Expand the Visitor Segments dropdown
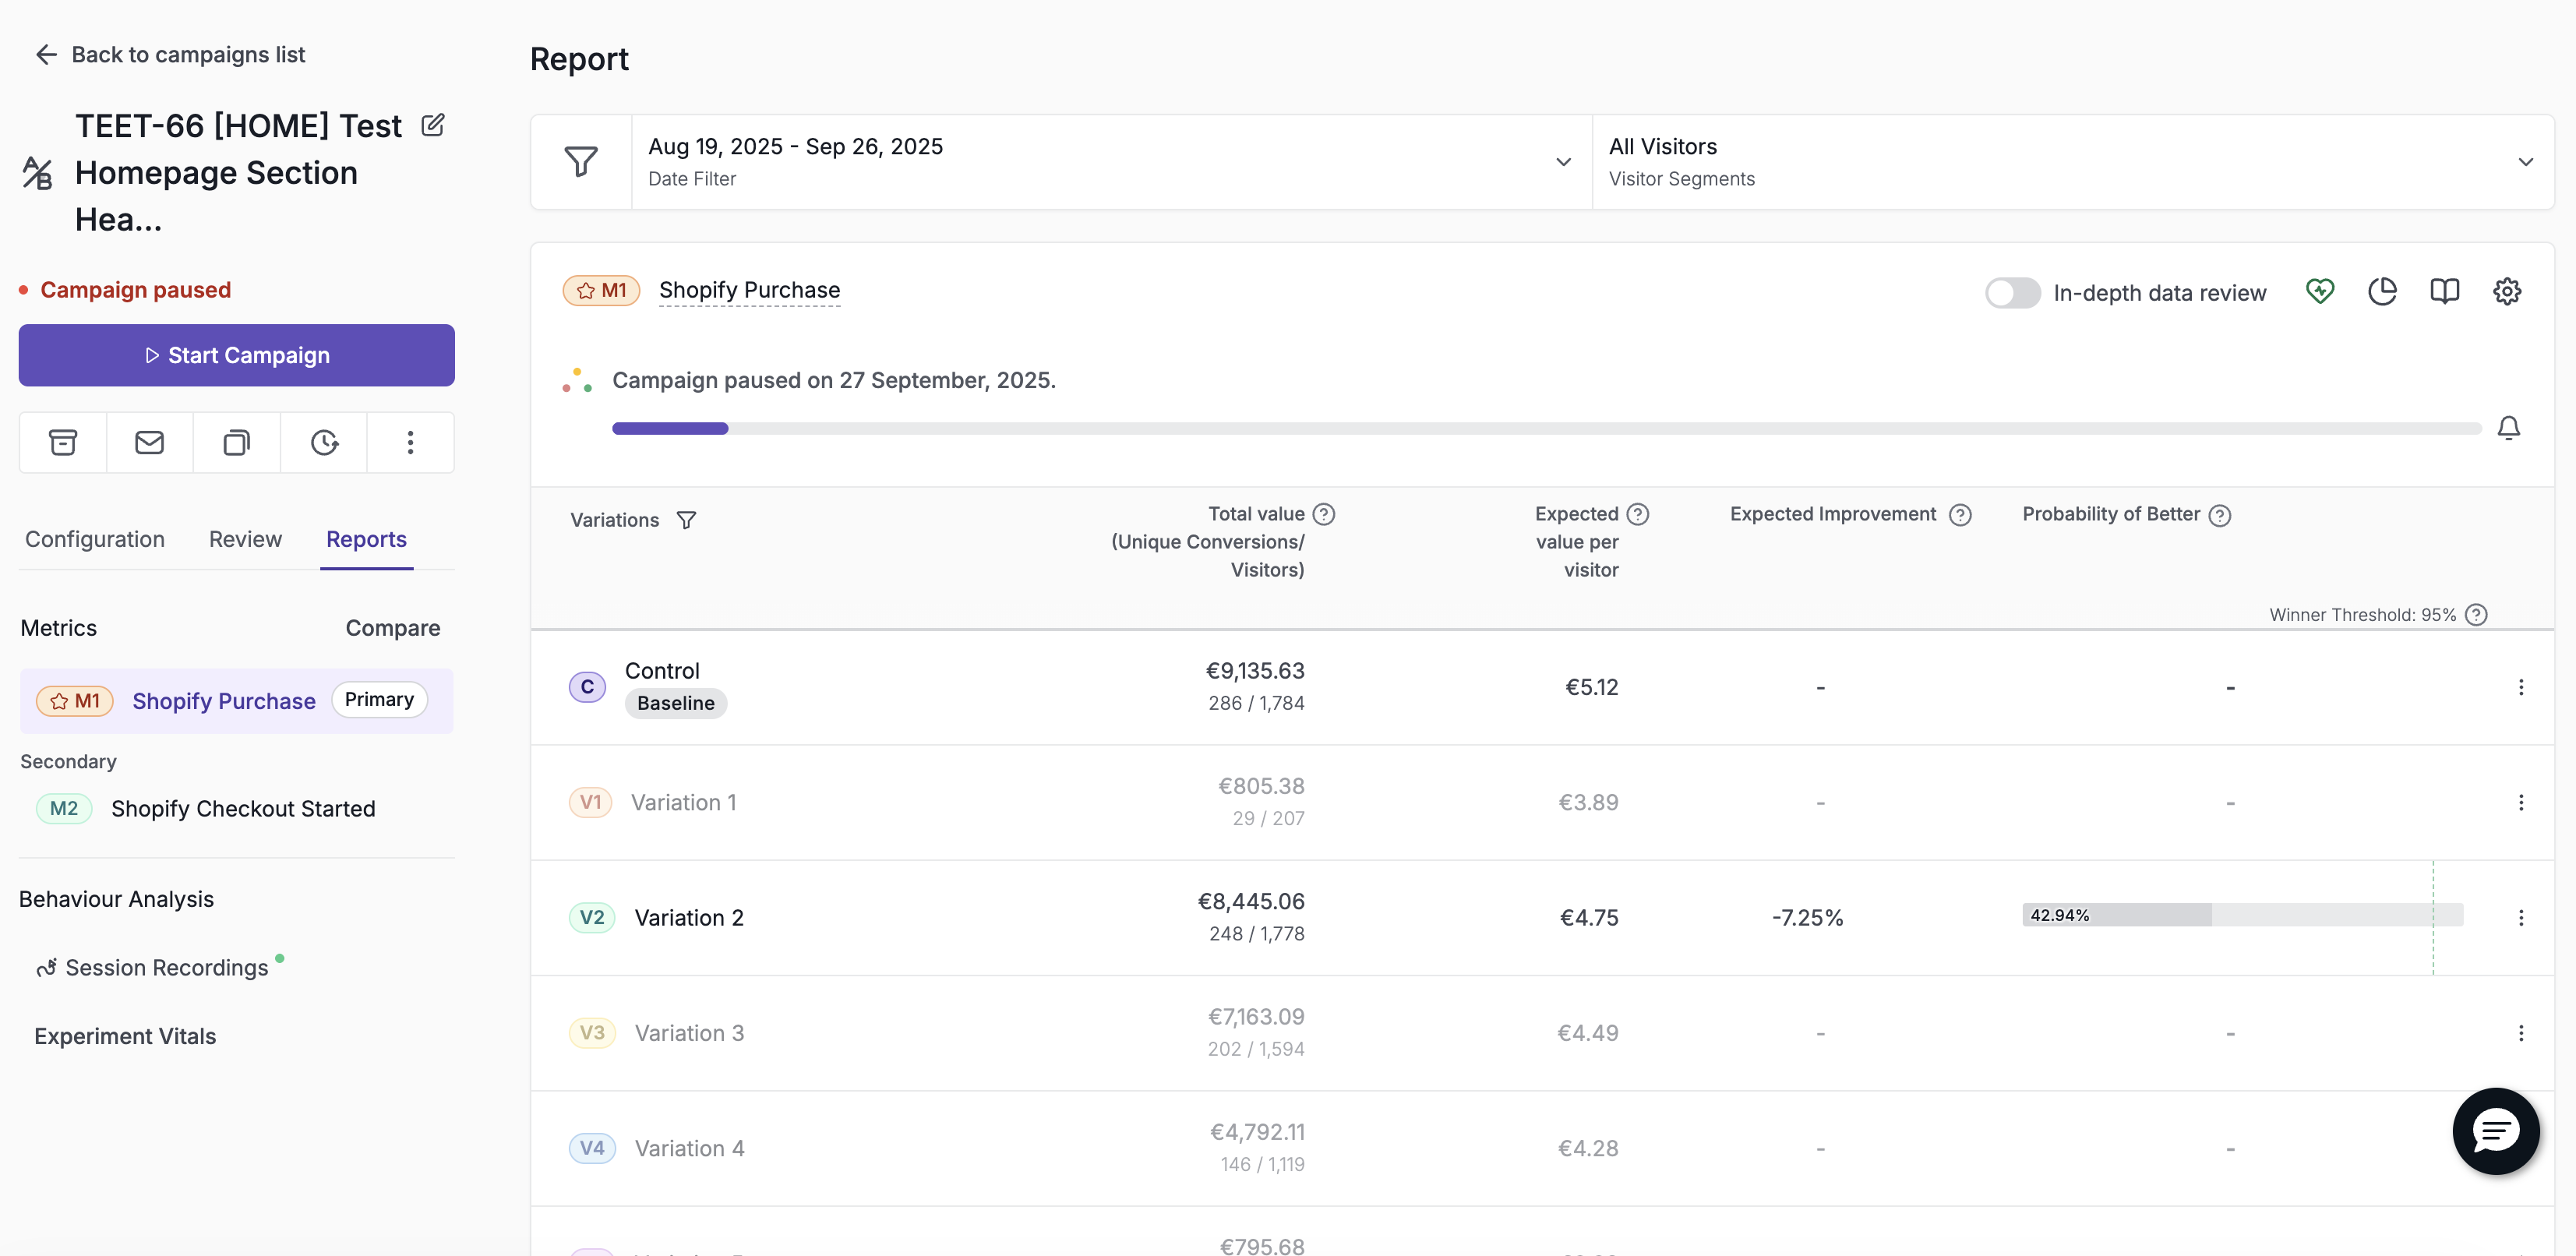 (2073, 162)
